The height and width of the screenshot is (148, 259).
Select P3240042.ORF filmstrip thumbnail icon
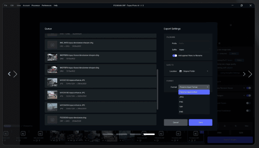point(178,134)
